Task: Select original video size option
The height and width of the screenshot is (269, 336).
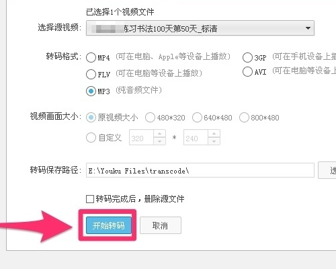Action: [91, 118]
